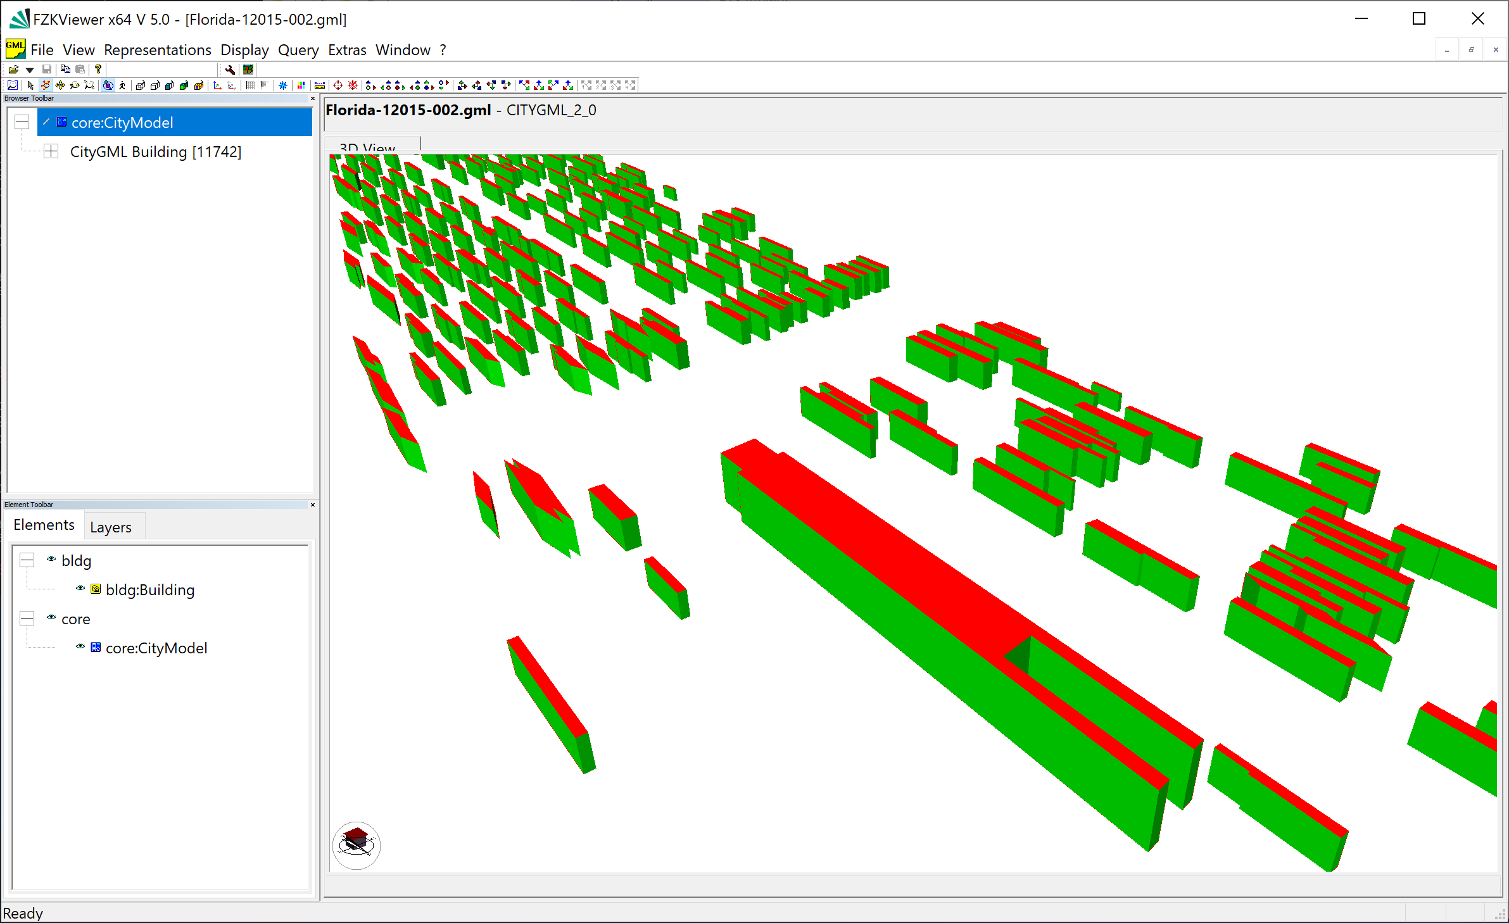Screen dimensions: 1509x923
Task: Open the settings wrench tool
Action: tap(229, 69)
